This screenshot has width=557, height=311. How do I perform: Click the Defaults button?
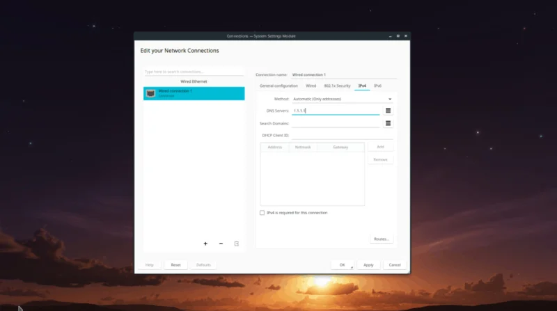[x=203, y=265]
